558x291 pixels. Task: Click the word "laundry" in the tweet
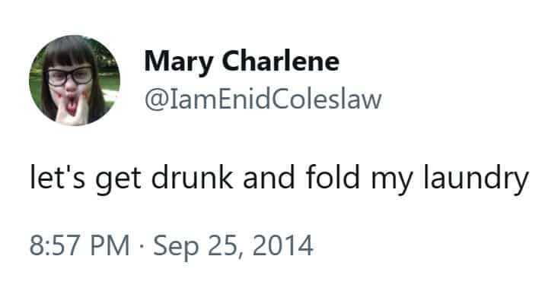click(476, 179)
